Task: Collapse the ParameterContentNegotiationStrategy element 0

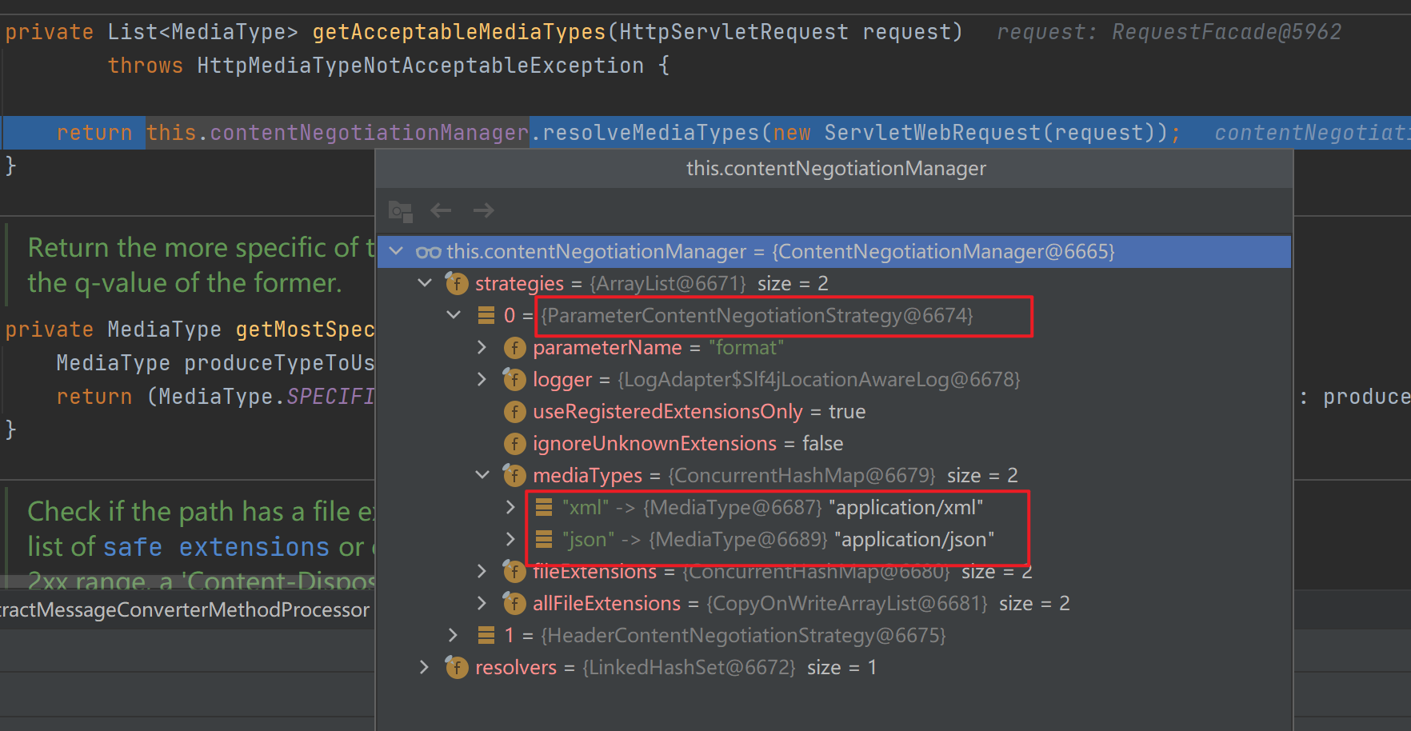Action: pos(454,315)
